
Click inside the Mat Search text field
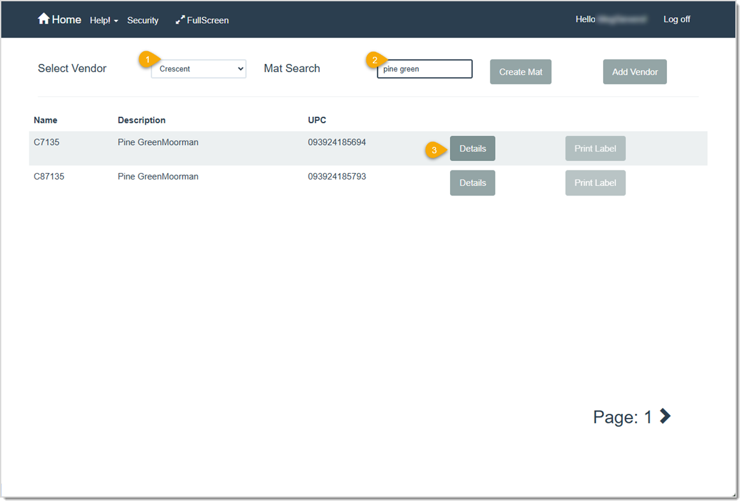click(x=424, y=68)
